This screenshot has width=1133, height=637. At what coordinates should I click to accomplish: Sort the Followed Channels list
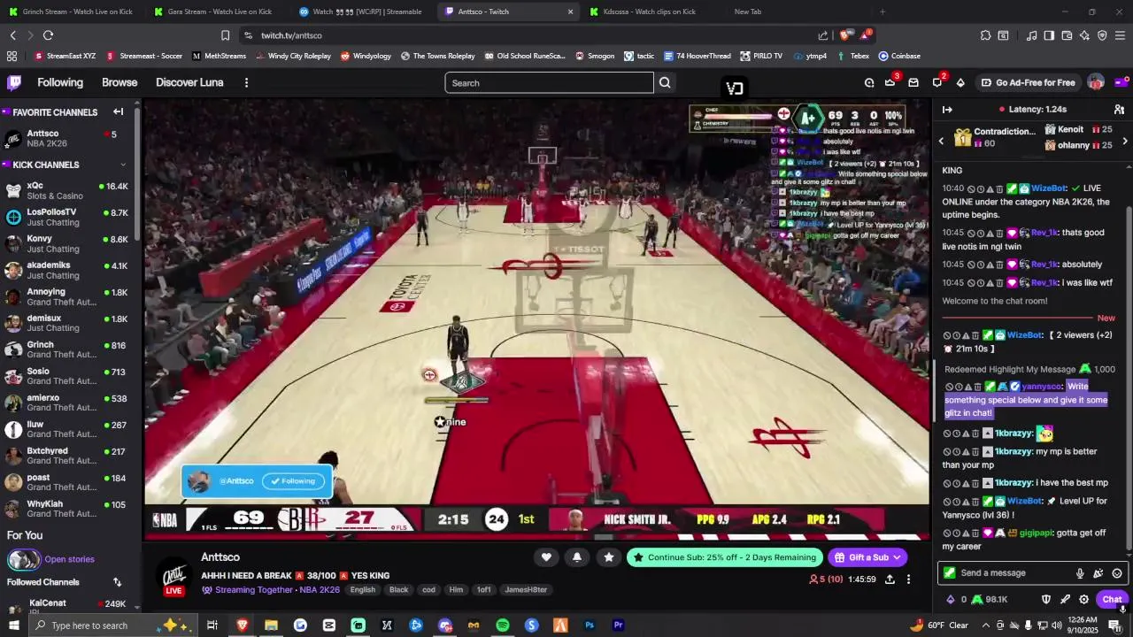pyautogui.click(x=117, y=582)
